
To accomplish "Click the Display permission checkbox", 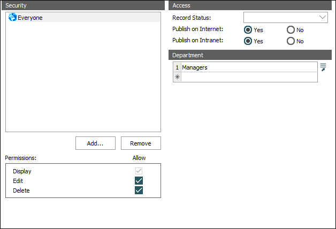I will pyautogui.click(x=139, y=171).
